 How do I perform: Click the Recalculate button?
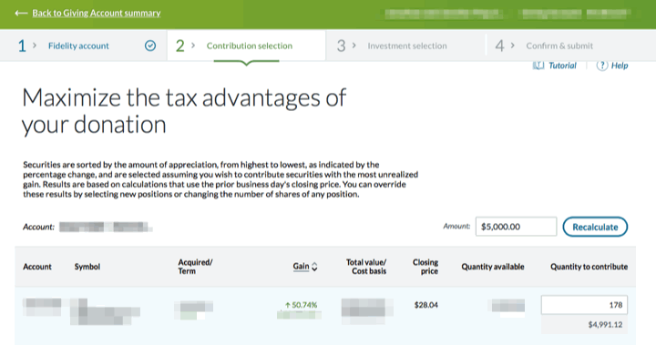pos(595,227)
